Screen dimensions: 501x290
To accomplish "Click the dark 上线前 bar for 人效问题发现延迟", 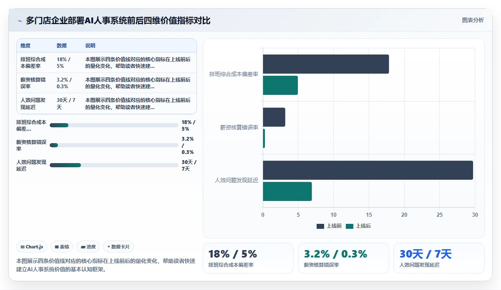I will point(368,170).
